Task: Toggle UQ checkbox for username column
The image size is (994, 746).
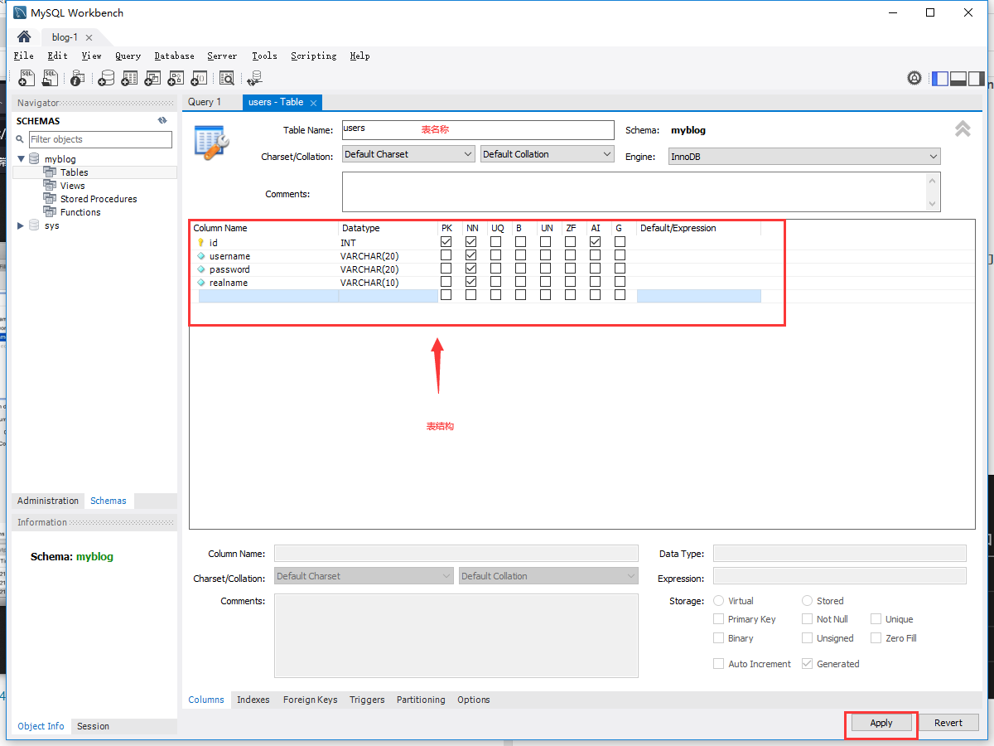Action: [x=496, y=255]
